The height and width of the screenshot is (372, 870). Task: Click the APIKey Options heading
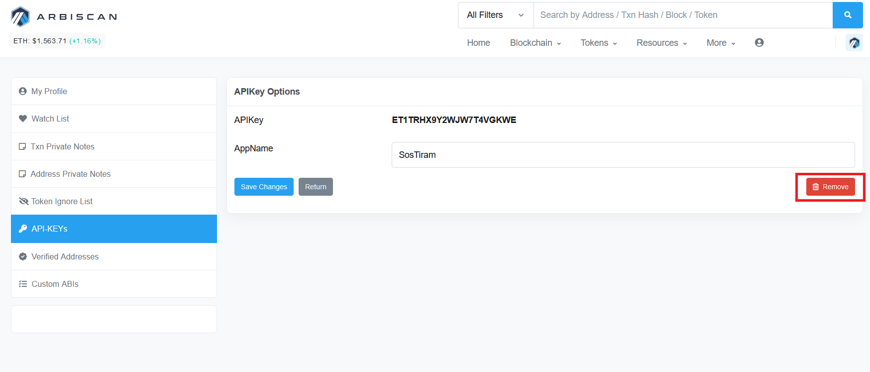coord(267,92)
